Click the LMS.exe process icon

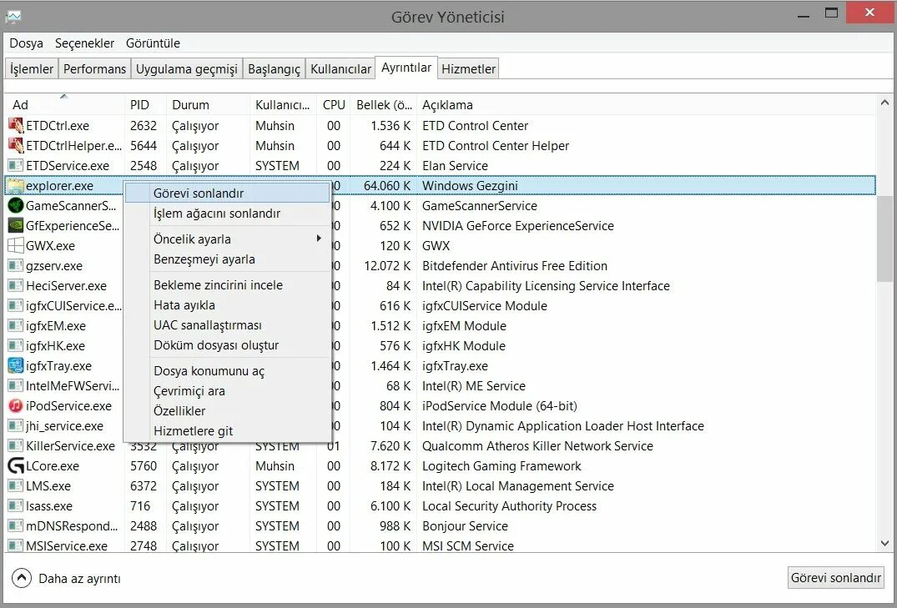(x=16, y=485)
